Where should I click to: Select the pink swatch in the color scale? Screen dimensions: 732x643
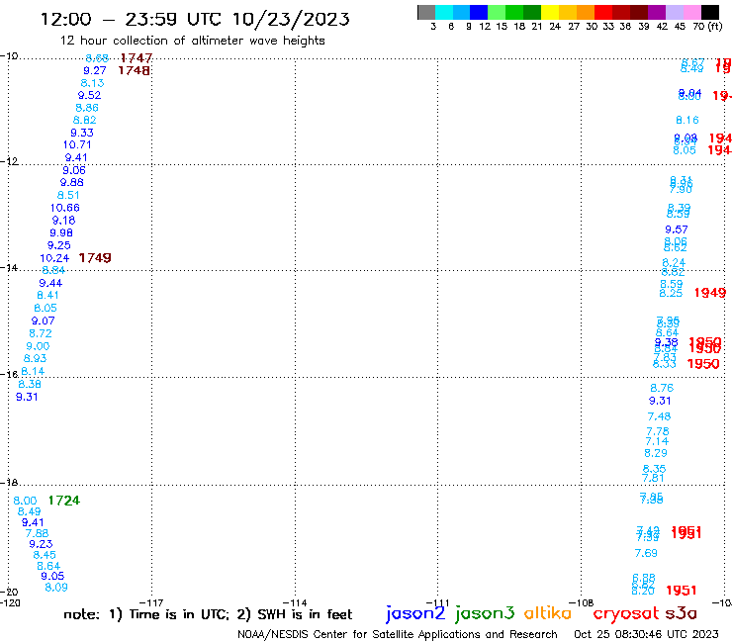(x=691, y=12)
